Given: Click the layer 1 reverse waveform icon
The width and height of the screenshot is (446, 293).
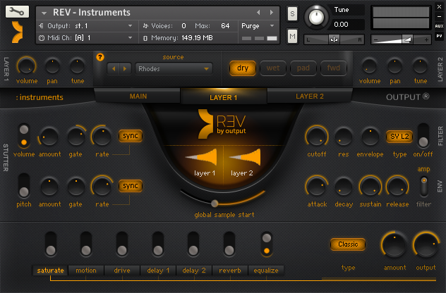Looking at the screenshot, I should pyautogui.click(x=201, y=157).
